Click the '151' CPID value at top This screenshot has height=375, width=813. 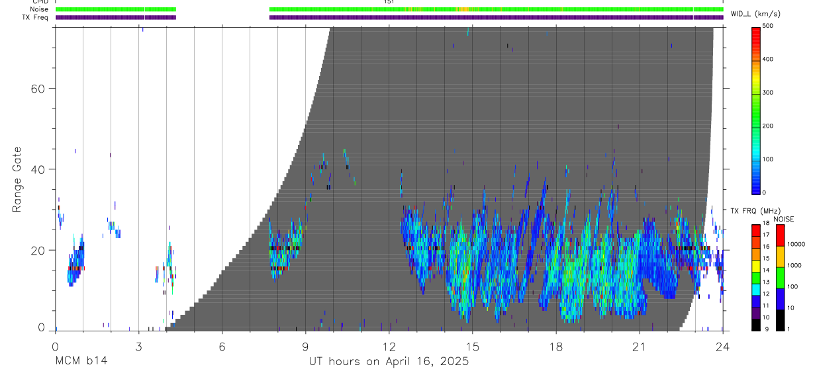pyautogui.click(x=389, y=2)
